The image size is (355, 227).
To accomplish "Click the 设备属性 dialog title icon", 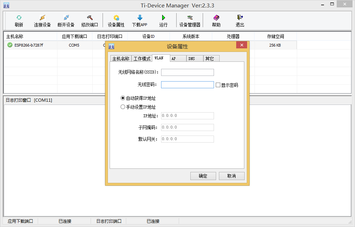I will tap(111, 46).
